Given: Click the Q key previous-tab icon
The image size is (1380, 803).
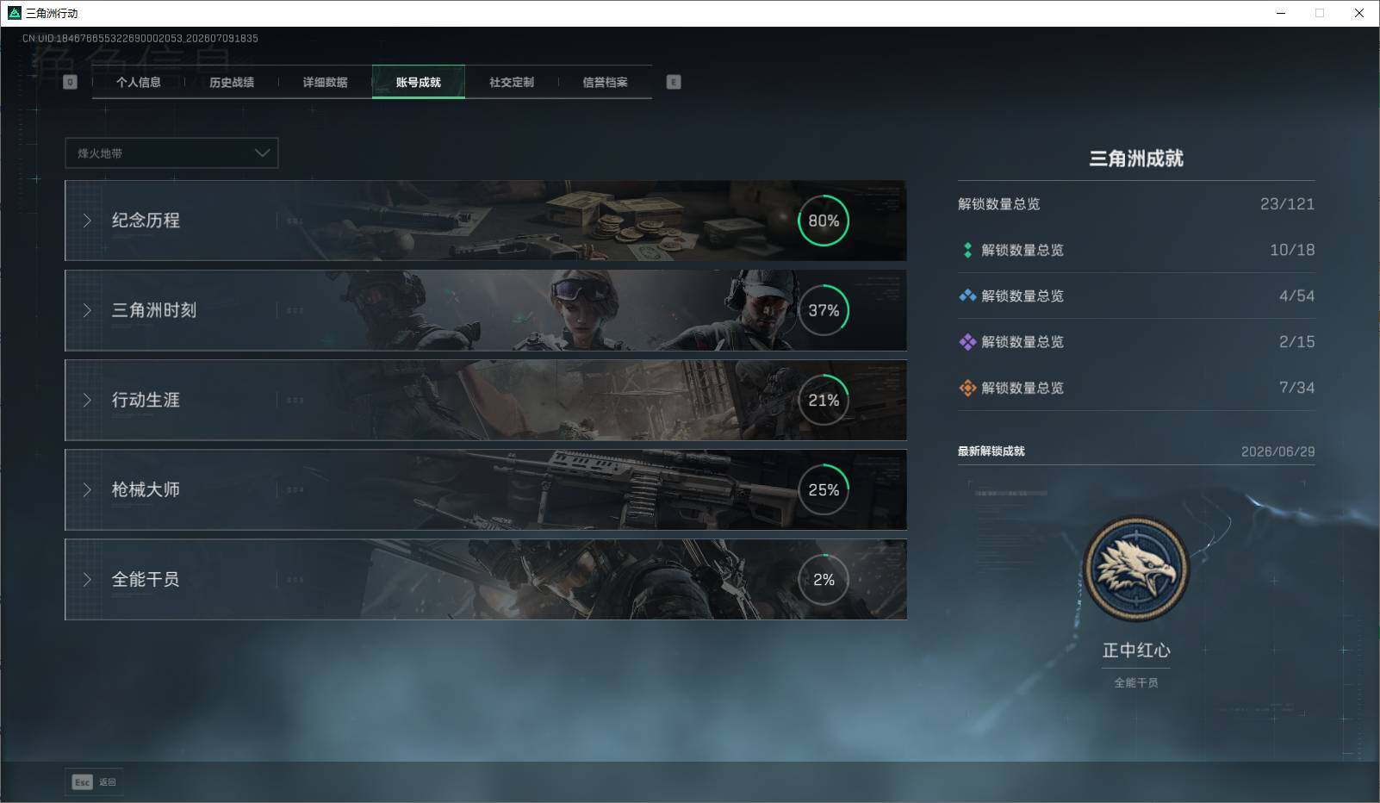Looking at the screenshot, I should (71, 82).
